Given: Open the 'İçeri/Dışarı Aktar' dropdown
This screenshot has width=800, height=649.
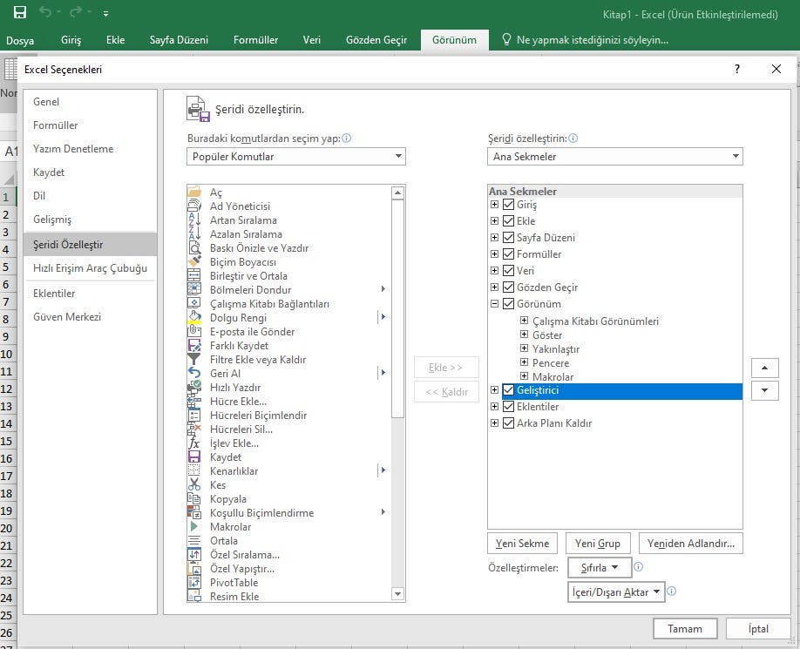Looking at the screenshot, I should coord(616,592).
